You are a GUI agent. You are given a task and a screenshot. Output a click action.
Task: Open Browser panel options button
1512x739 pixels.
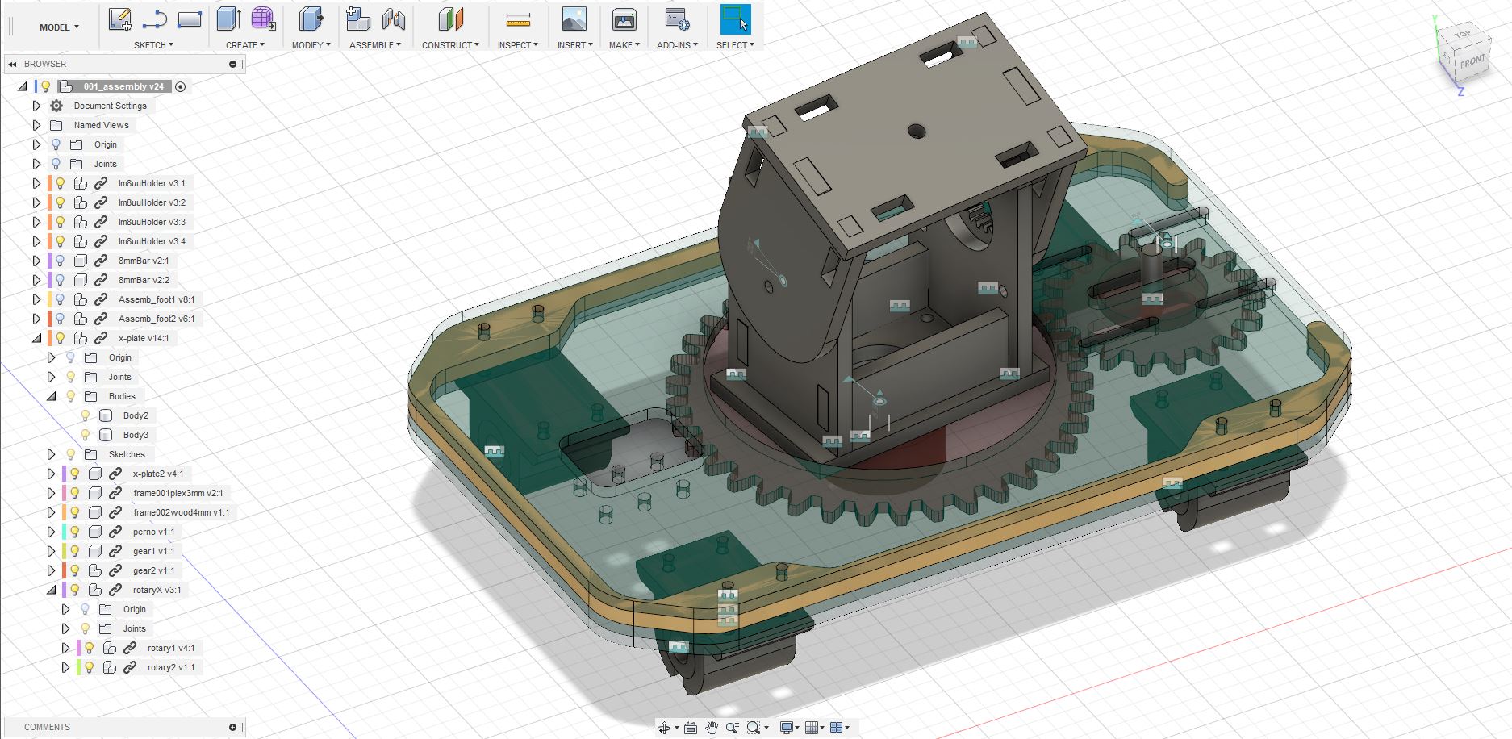click(232, 64)
